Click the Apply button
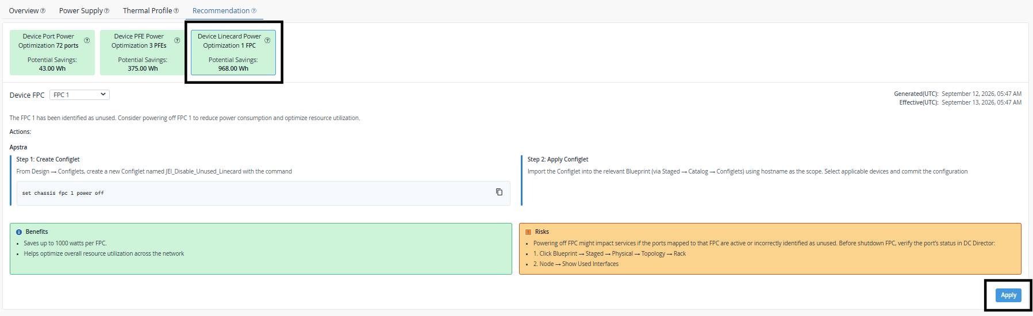The width and height of the screenshot is (1033, 316). pyautogui.click(x=1008, y=295)
